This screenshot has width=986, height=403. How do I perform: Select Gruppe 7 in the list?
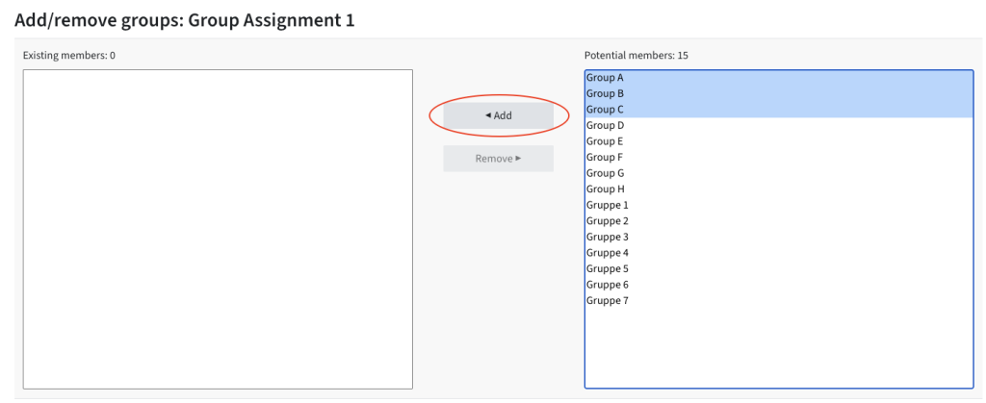pos(778,301)
